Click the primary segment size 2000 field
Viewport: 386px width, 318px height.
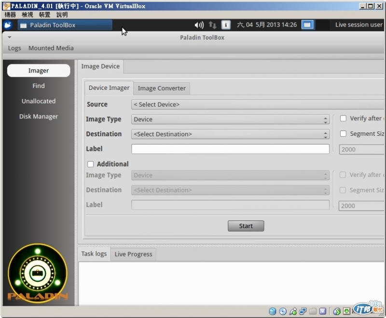click(361, 149)
